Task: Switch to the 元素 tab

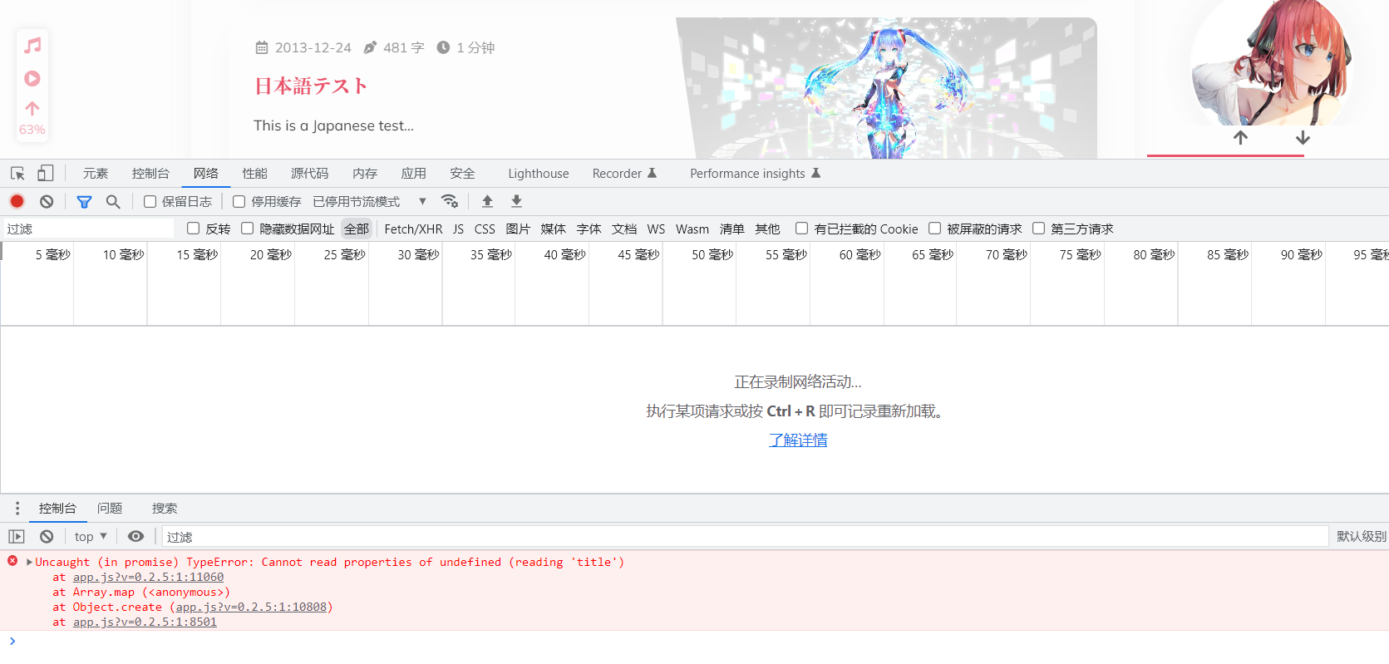Action: coord(96,173)
